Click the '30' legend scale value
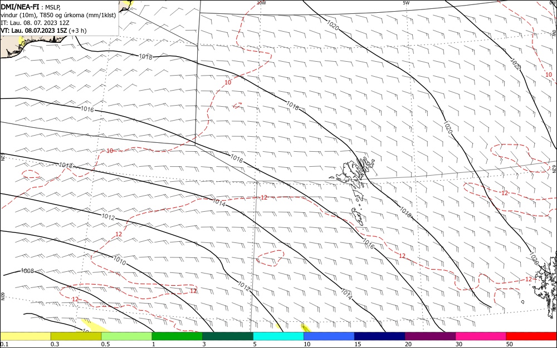The image size is (557, 348). click(x=459, y=344)
